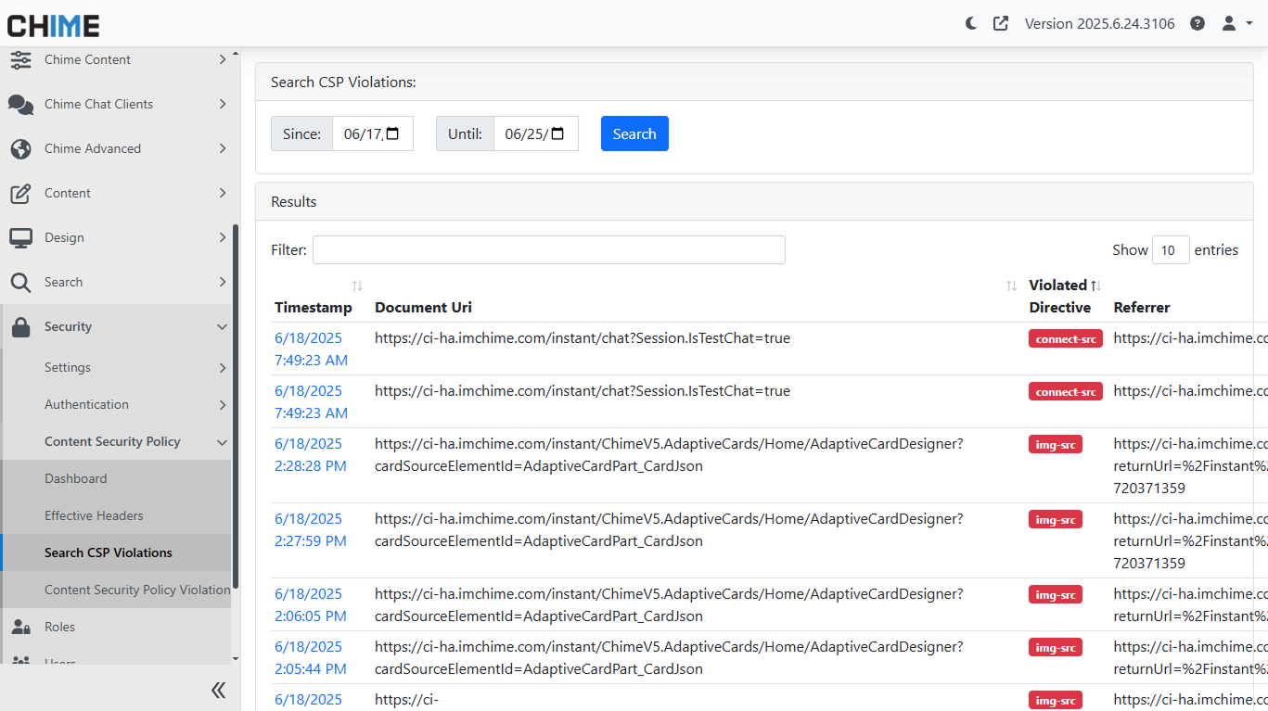The width and height of the screenshot is (1268, 711).
Task: Expand Chime Chat Clients chevron
Action: [223, 104]
